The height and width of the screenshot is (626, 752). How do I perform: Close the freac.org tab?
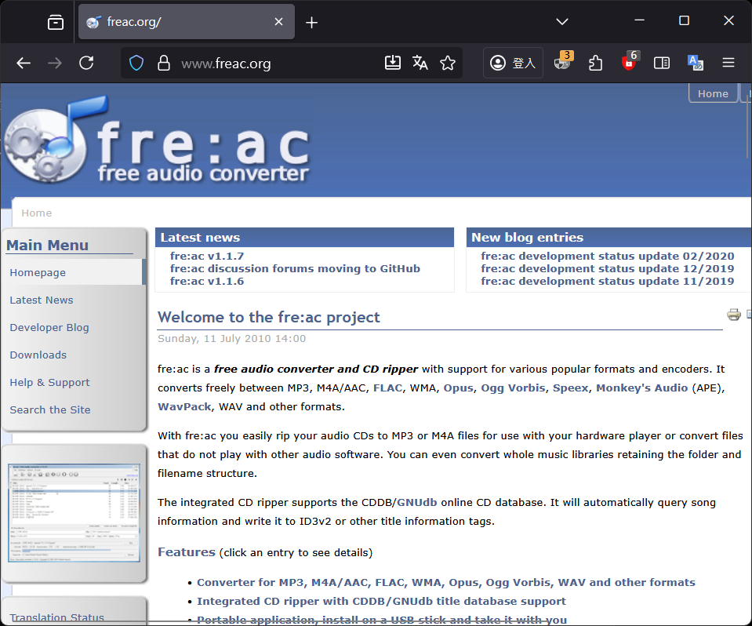(278, 22)
